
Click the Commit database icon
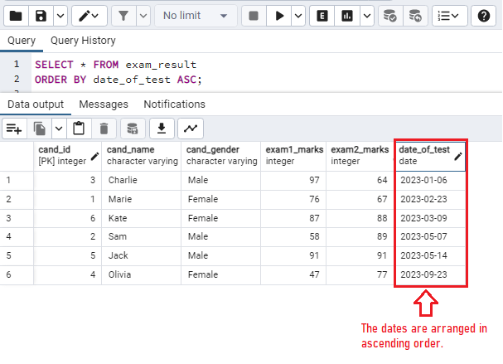390,16
